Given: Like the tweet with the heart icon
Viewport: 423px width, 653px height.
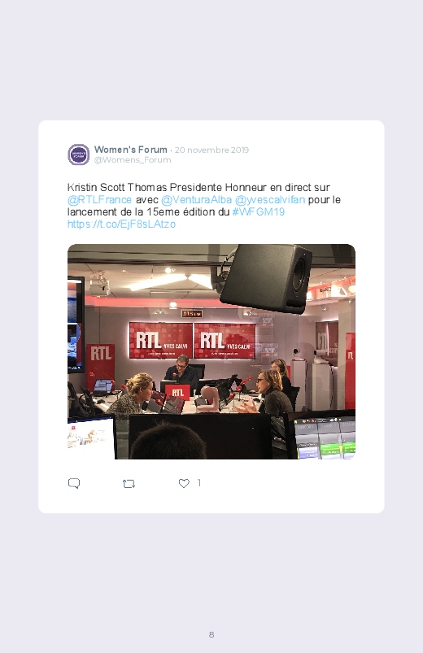Looking at the screenshot, I should pos(184,483).
